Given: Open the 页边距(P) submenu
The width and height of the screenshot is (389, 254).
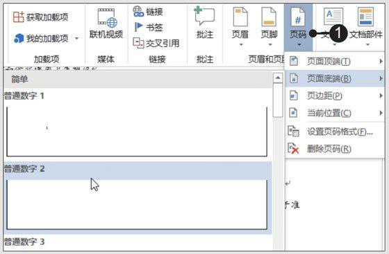Looking at the screenshot, I should pos(335,96).
